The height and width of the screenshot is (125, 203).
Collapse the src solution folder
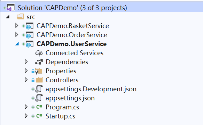point(8,17)
